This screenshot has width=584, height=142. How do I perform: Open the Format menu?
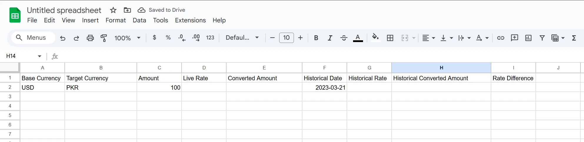click(116, 20)
